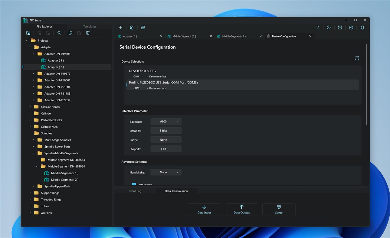Select the Data Transmission tab
Screen dimensions: 390x238
pos(176,191)
